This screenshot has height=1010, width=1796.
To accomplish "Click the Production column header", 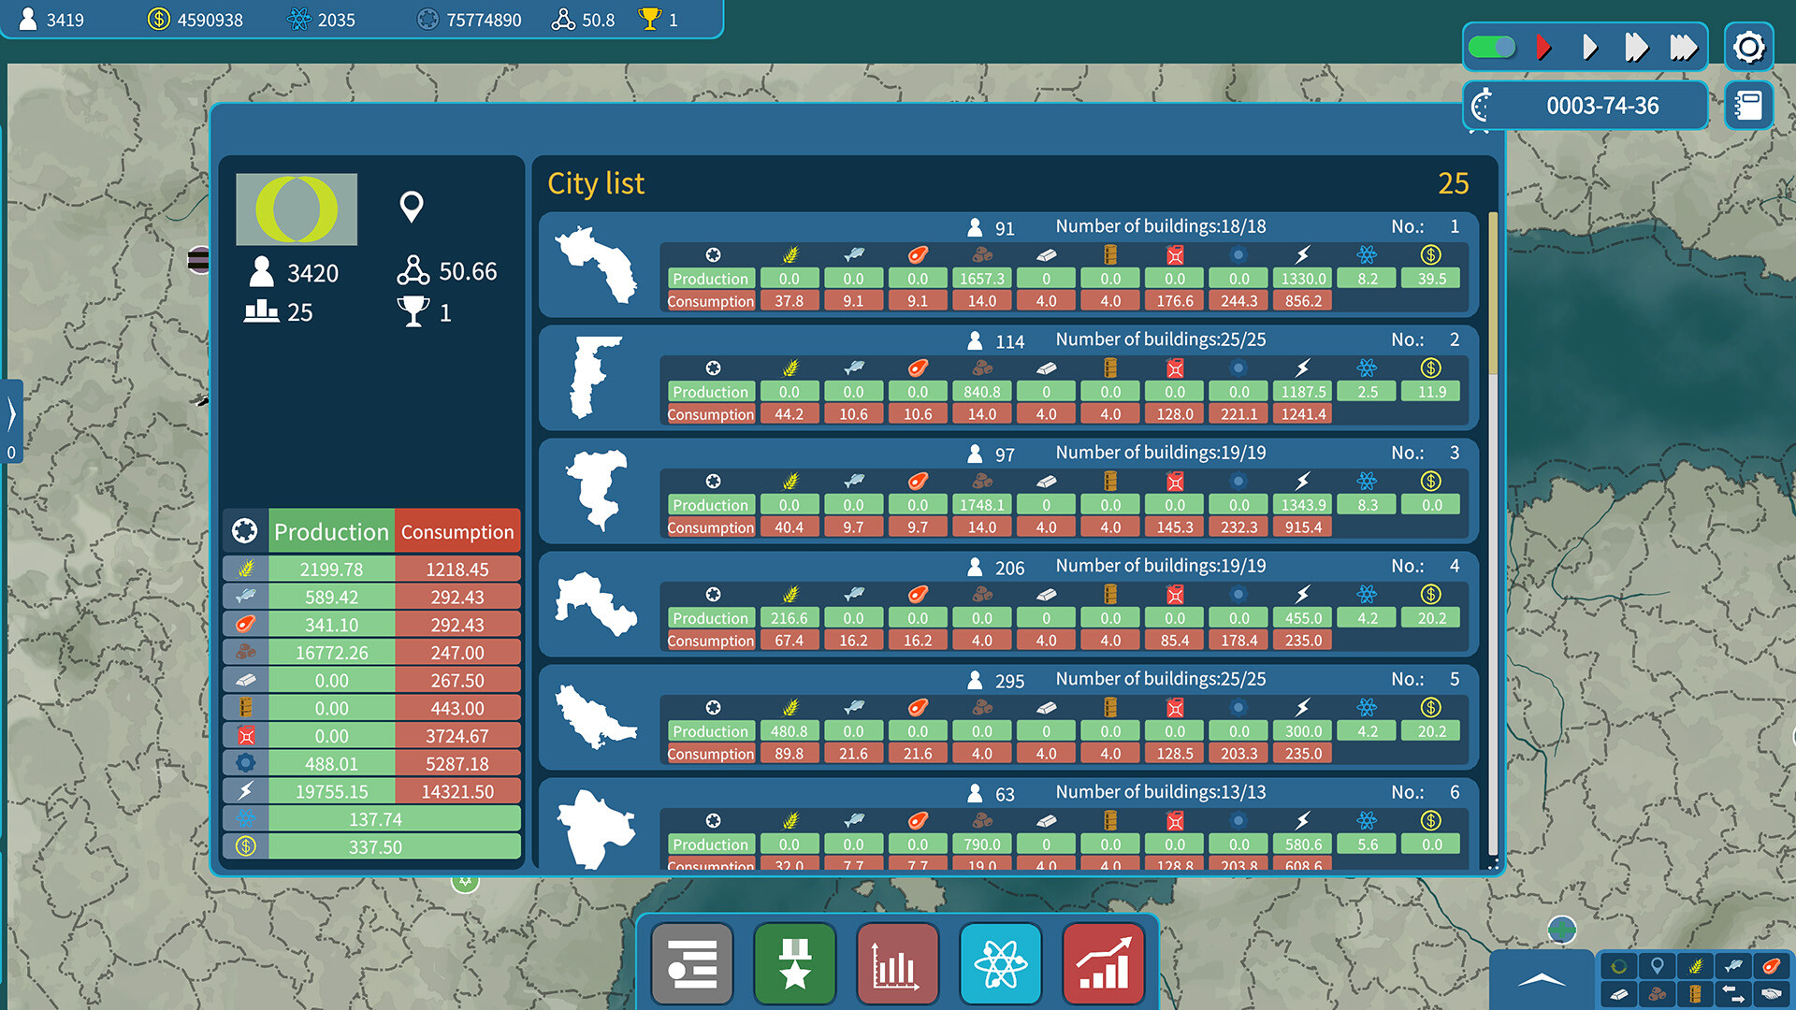I will point(330,531).
